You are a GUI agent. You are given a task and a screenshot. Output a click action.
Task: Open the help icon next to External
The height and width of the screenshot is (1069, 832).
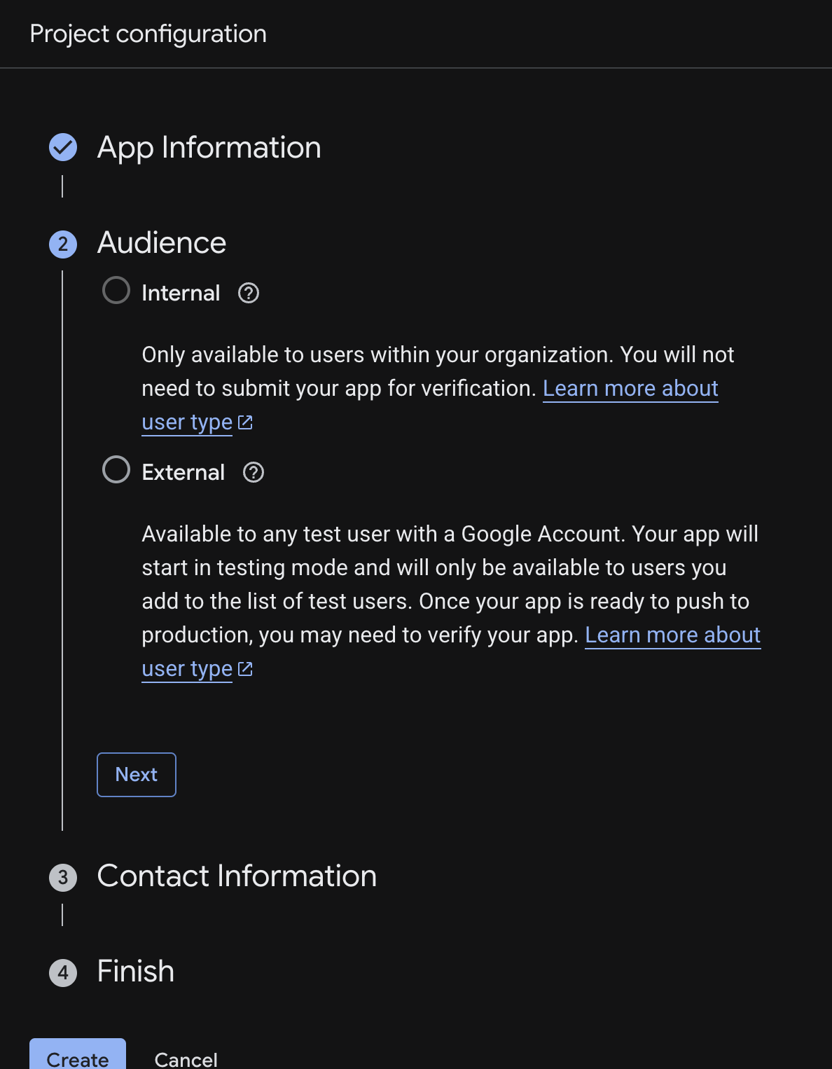pyautogui.click(x=254, y=472)
